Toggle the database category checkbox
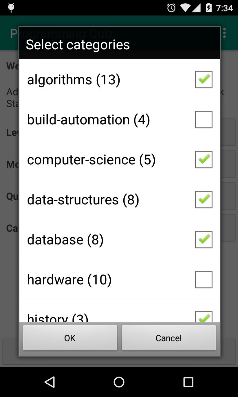 [x=204, y=239]
